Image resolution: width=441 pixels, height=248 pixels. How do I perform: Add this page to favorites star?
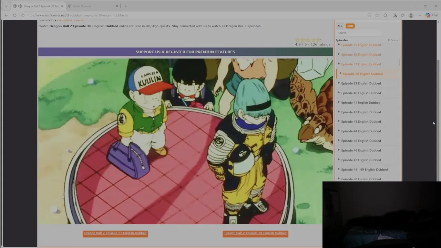tap(377, 15)
